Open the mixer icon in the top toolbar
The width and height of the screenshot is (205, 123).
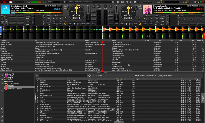click(122, 2)
